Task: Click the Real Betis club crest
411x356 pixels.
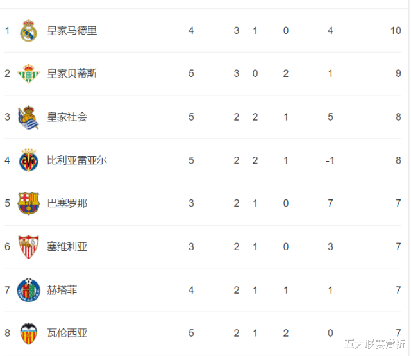Action: [28, 74]
